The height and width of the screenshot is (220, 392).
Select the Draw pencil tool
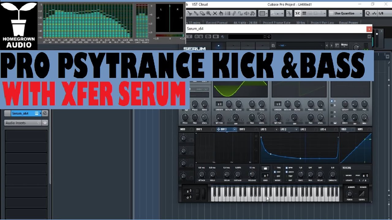tap(234, 13)
